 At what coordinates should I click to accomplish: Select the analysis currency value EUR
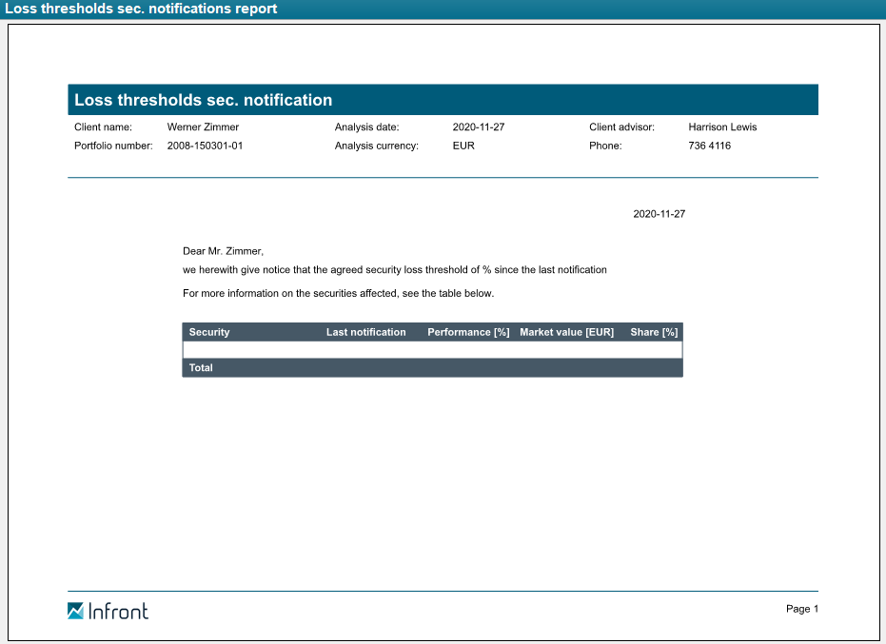pos(463,146)
